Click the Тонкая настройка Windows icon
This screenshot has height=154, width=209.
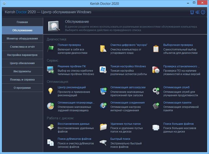point(104,70)
